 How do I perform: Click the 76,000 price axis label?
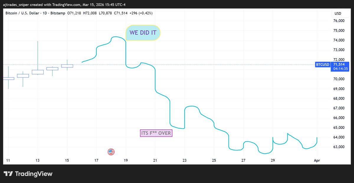[x=338, y=21]
